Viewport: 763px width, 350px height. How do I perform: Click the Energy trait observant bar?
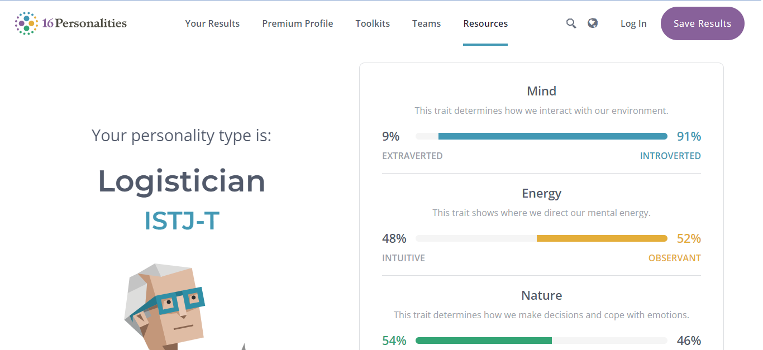602,238
